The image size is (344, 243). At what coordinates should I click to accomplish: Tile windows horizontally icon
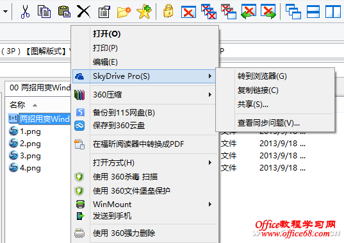(x=313, y=12)
